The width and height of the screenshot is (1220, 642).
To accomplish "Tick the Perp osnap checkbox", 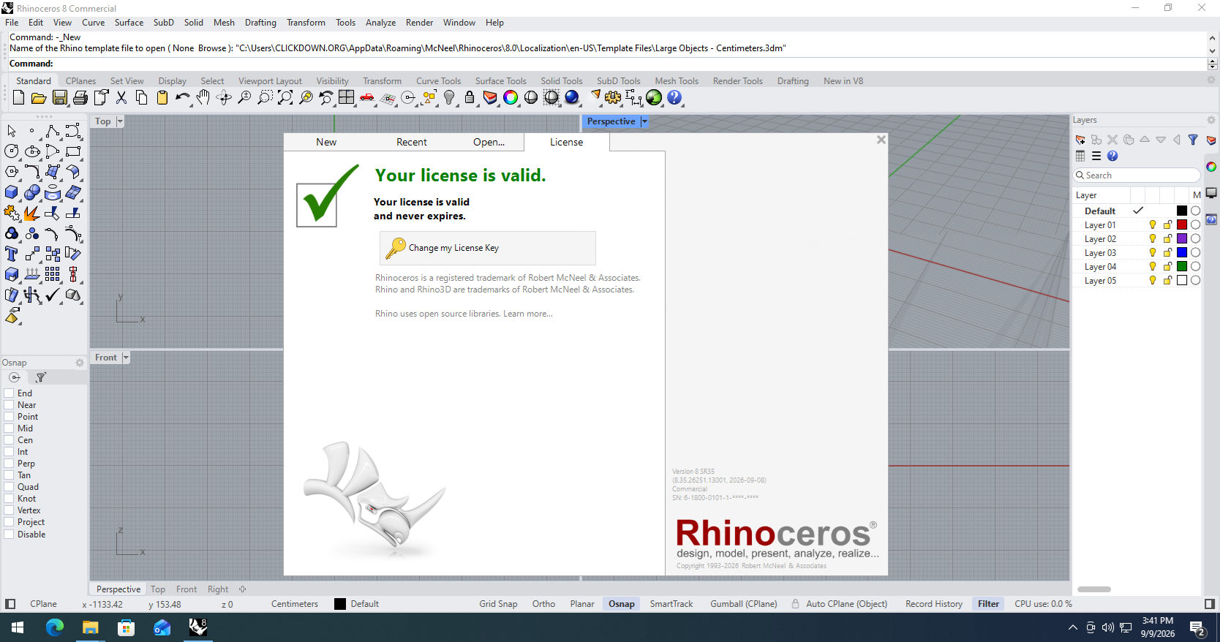I will pyautogui.click(x=10, y=464).
